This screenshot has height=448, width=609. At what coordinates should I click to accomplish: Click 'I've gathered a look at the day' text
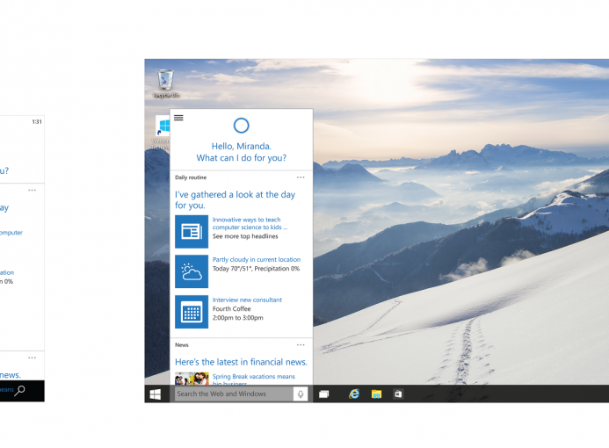[235, 194]
